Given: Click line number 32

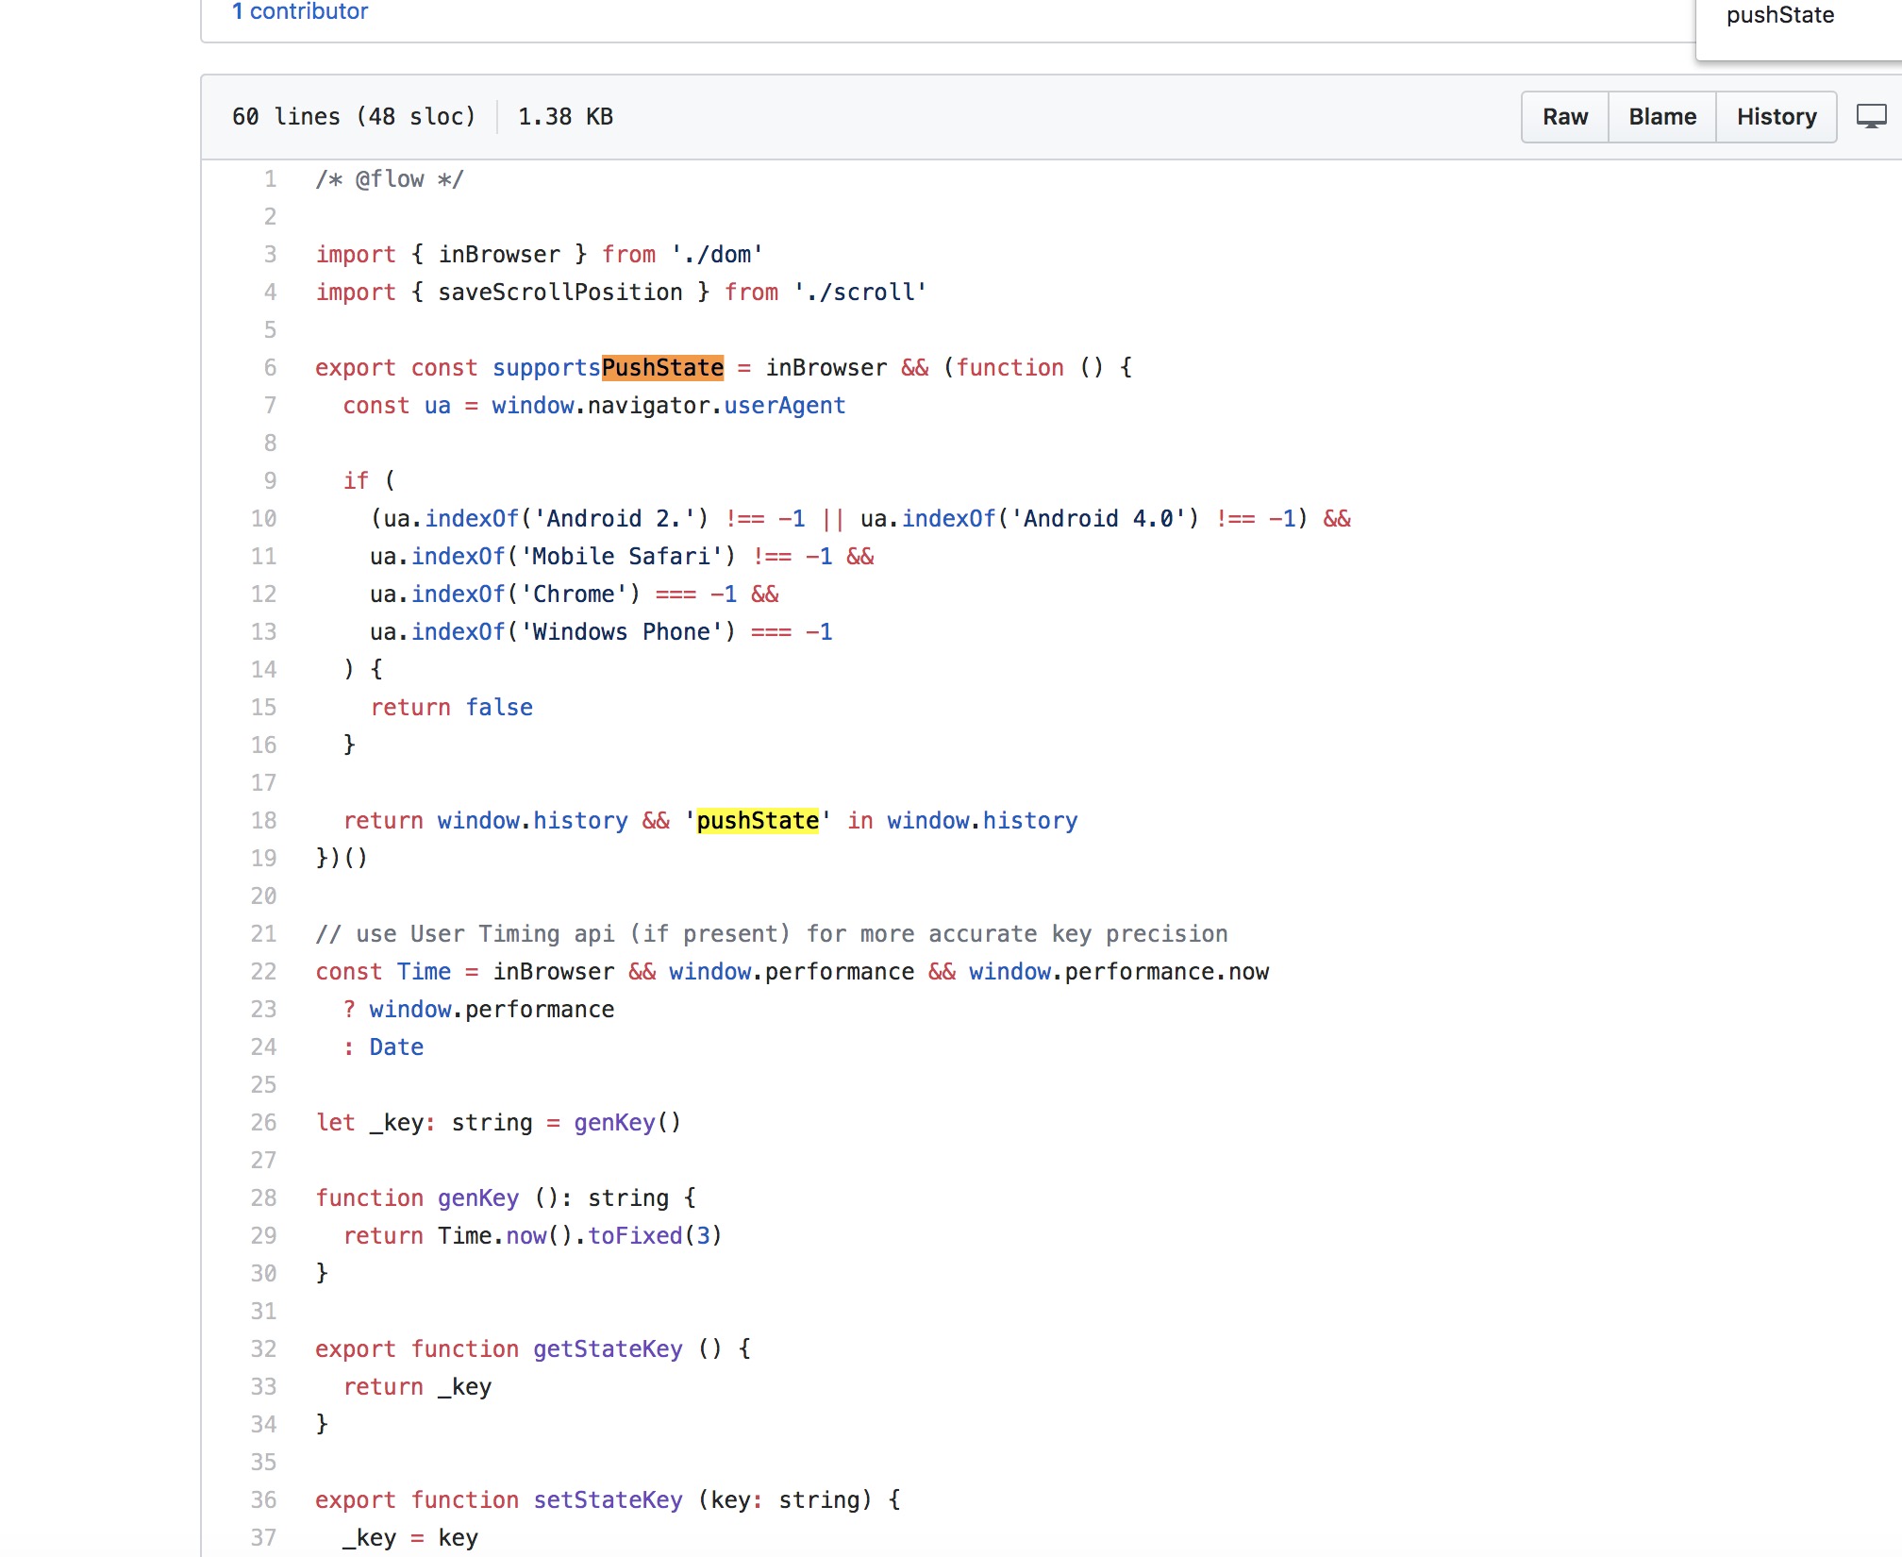Looking at the screenshot, I should (x=263, y=1348).
